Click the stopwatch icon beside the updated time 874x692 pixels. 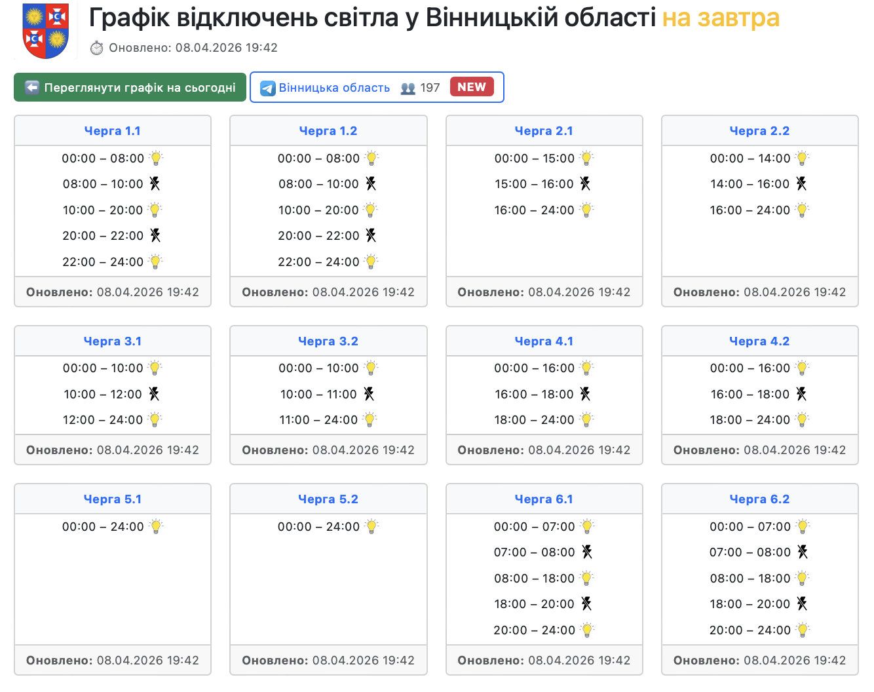97,48
